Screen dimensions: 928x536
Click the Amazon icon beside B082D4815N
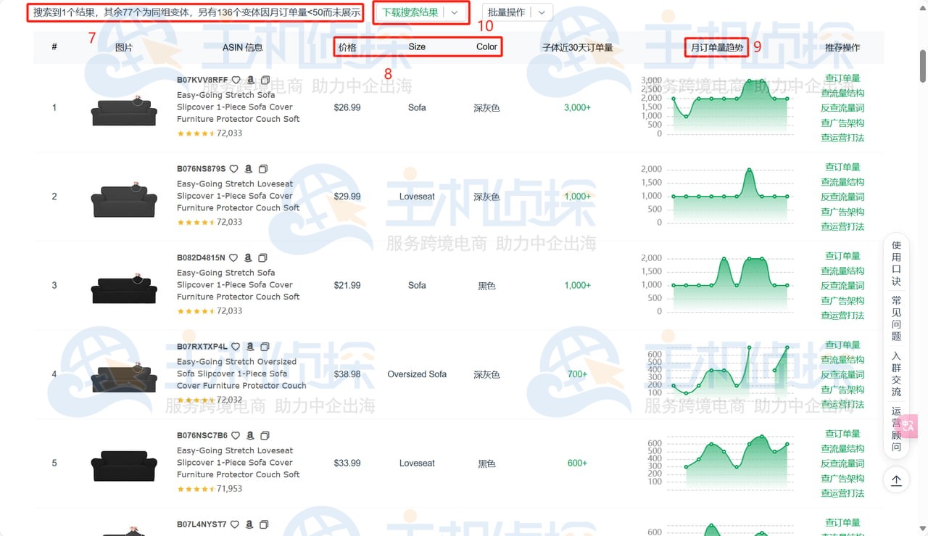click(249, 257)
